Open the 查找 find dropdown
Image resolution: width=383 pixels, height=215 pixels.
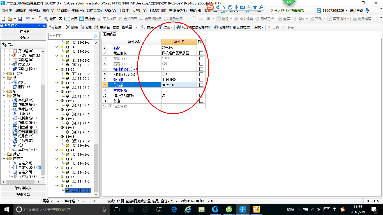click(259, 27)
